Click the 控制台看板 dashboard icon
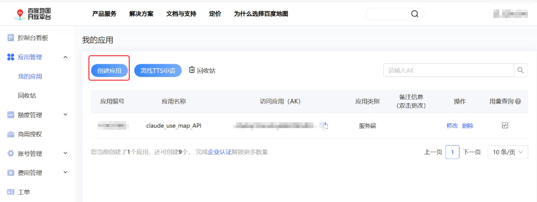 pos(11,38)
